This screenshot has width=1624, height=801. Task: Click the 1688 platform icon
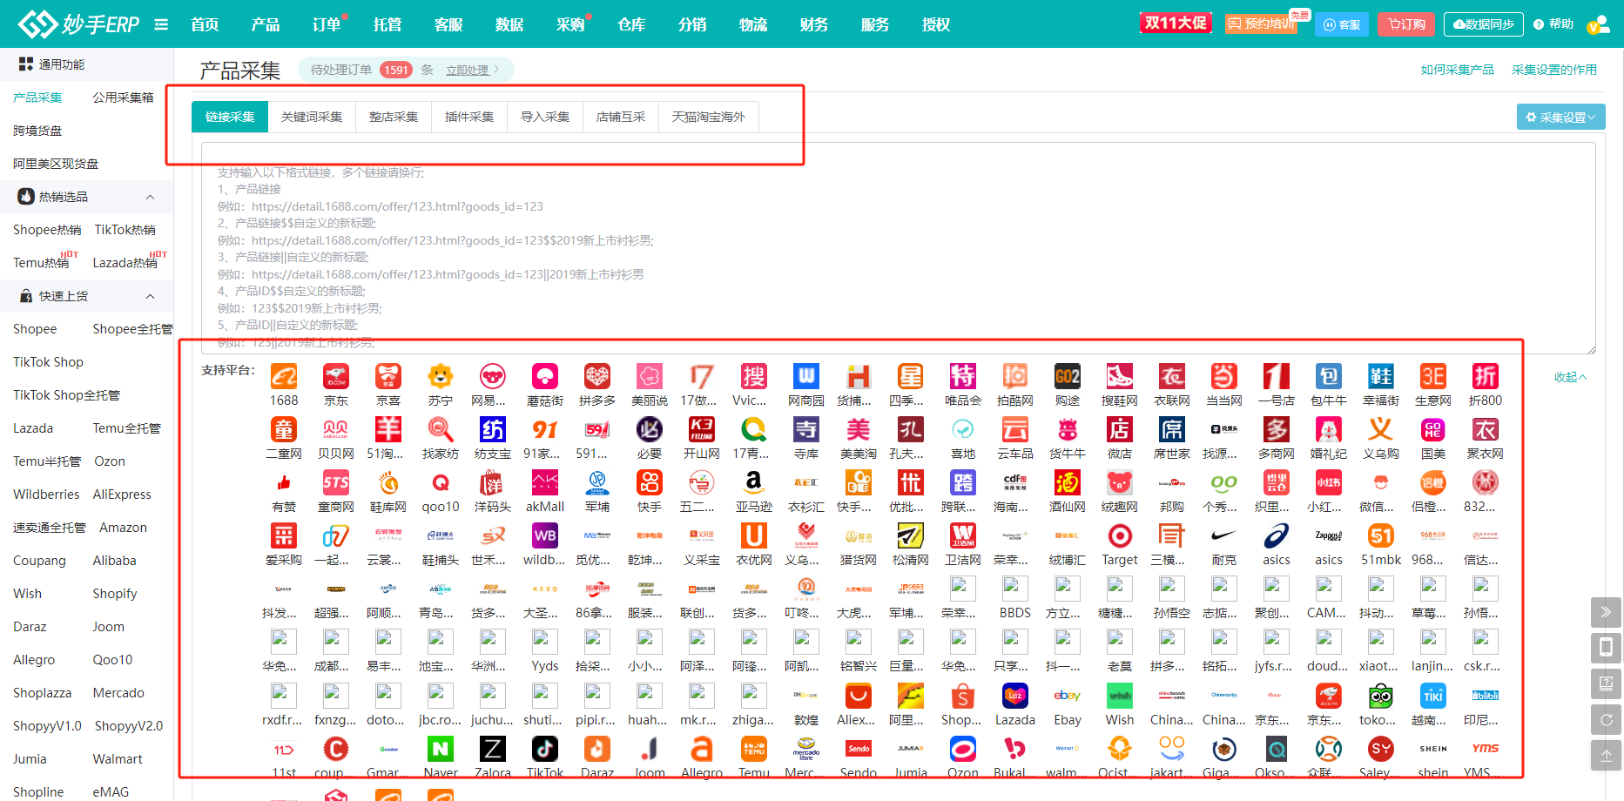(x=284, y=377)
